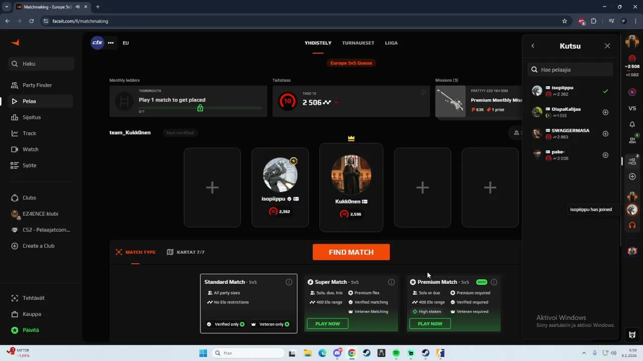Screen dimensions: 643x361
Task: Click the CS2 game selector icon
Action: pos(97,43)
